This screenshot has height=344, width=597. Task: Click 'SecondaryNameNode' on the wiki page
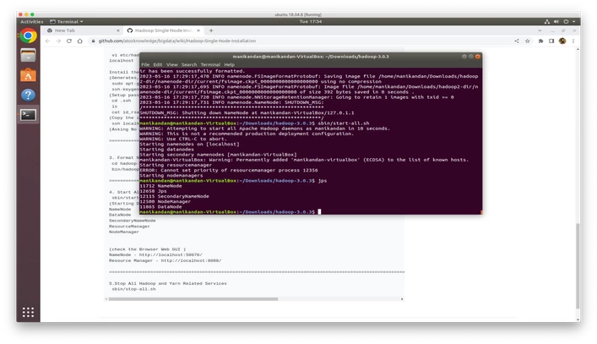pos(132,221)
